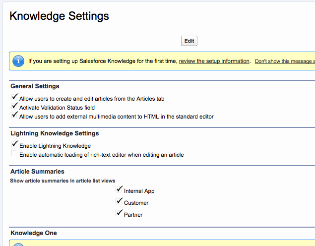Enable automatic loading of rich-text editor checkbox
Screen dimensions: 315x246
[x=14, y=154]
